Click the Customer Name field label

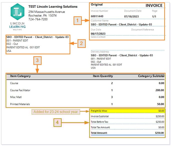tap(99, 21)
